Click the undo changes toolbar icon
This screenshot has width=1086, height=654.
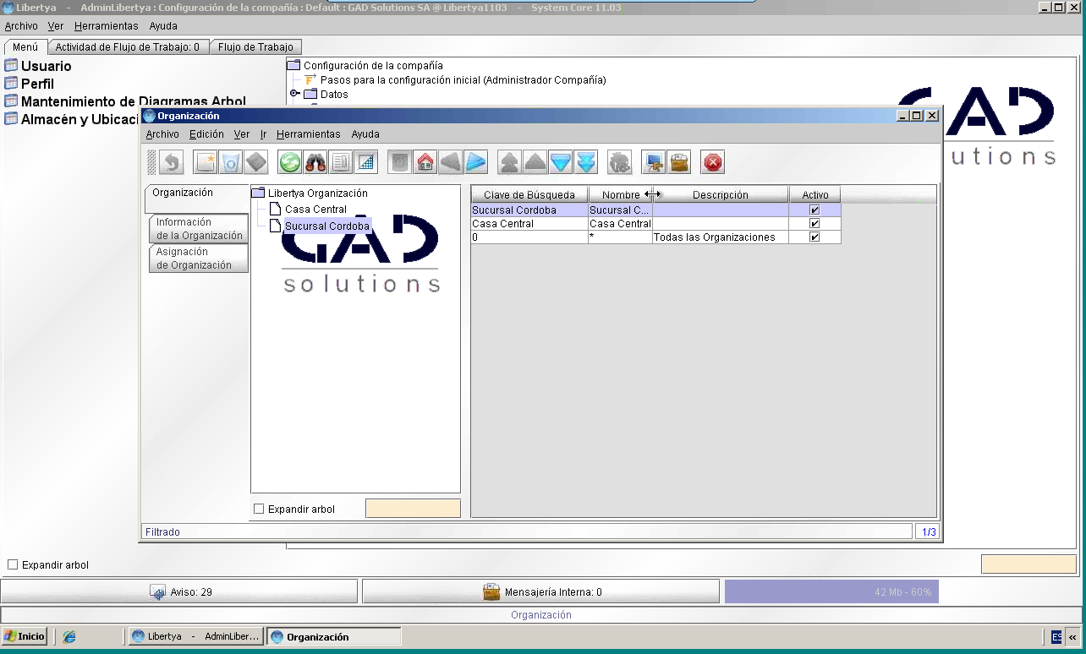(172, 162)
